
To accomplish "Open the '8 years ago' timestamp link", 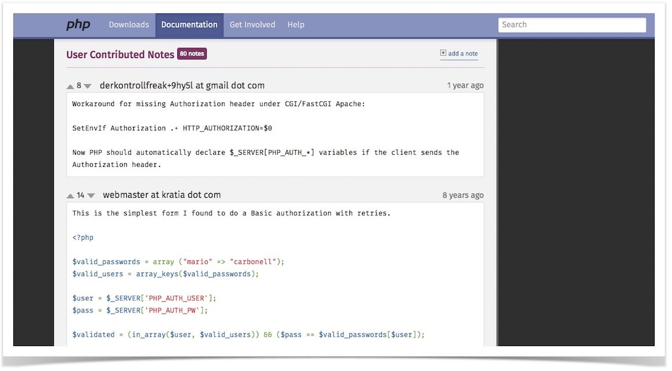I will click(463, 195).
